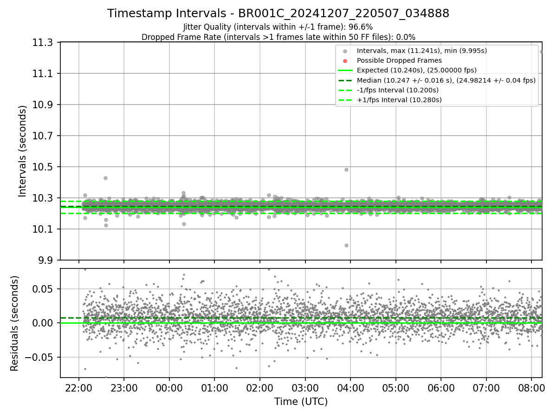Viewport: 557px width, 418px height.
Task: Click the 04:00 time tick label
Action: tap(350, 388)
